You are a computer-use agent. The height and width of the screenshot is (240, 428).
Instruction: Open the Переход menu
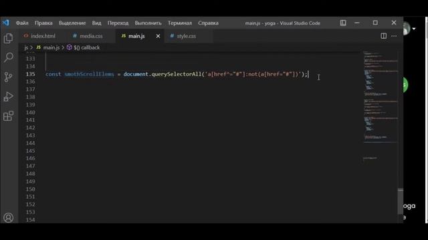[118, 23]
